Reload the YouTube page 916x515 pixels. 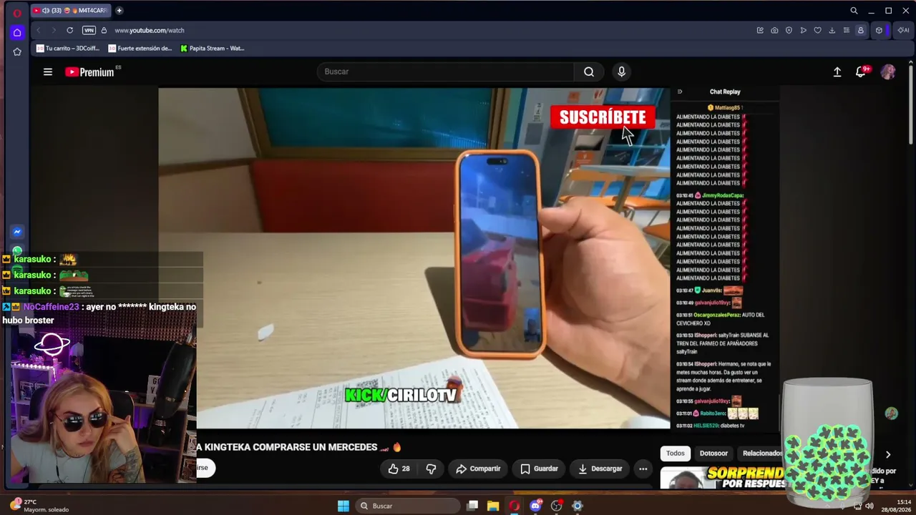click(69, 30)
